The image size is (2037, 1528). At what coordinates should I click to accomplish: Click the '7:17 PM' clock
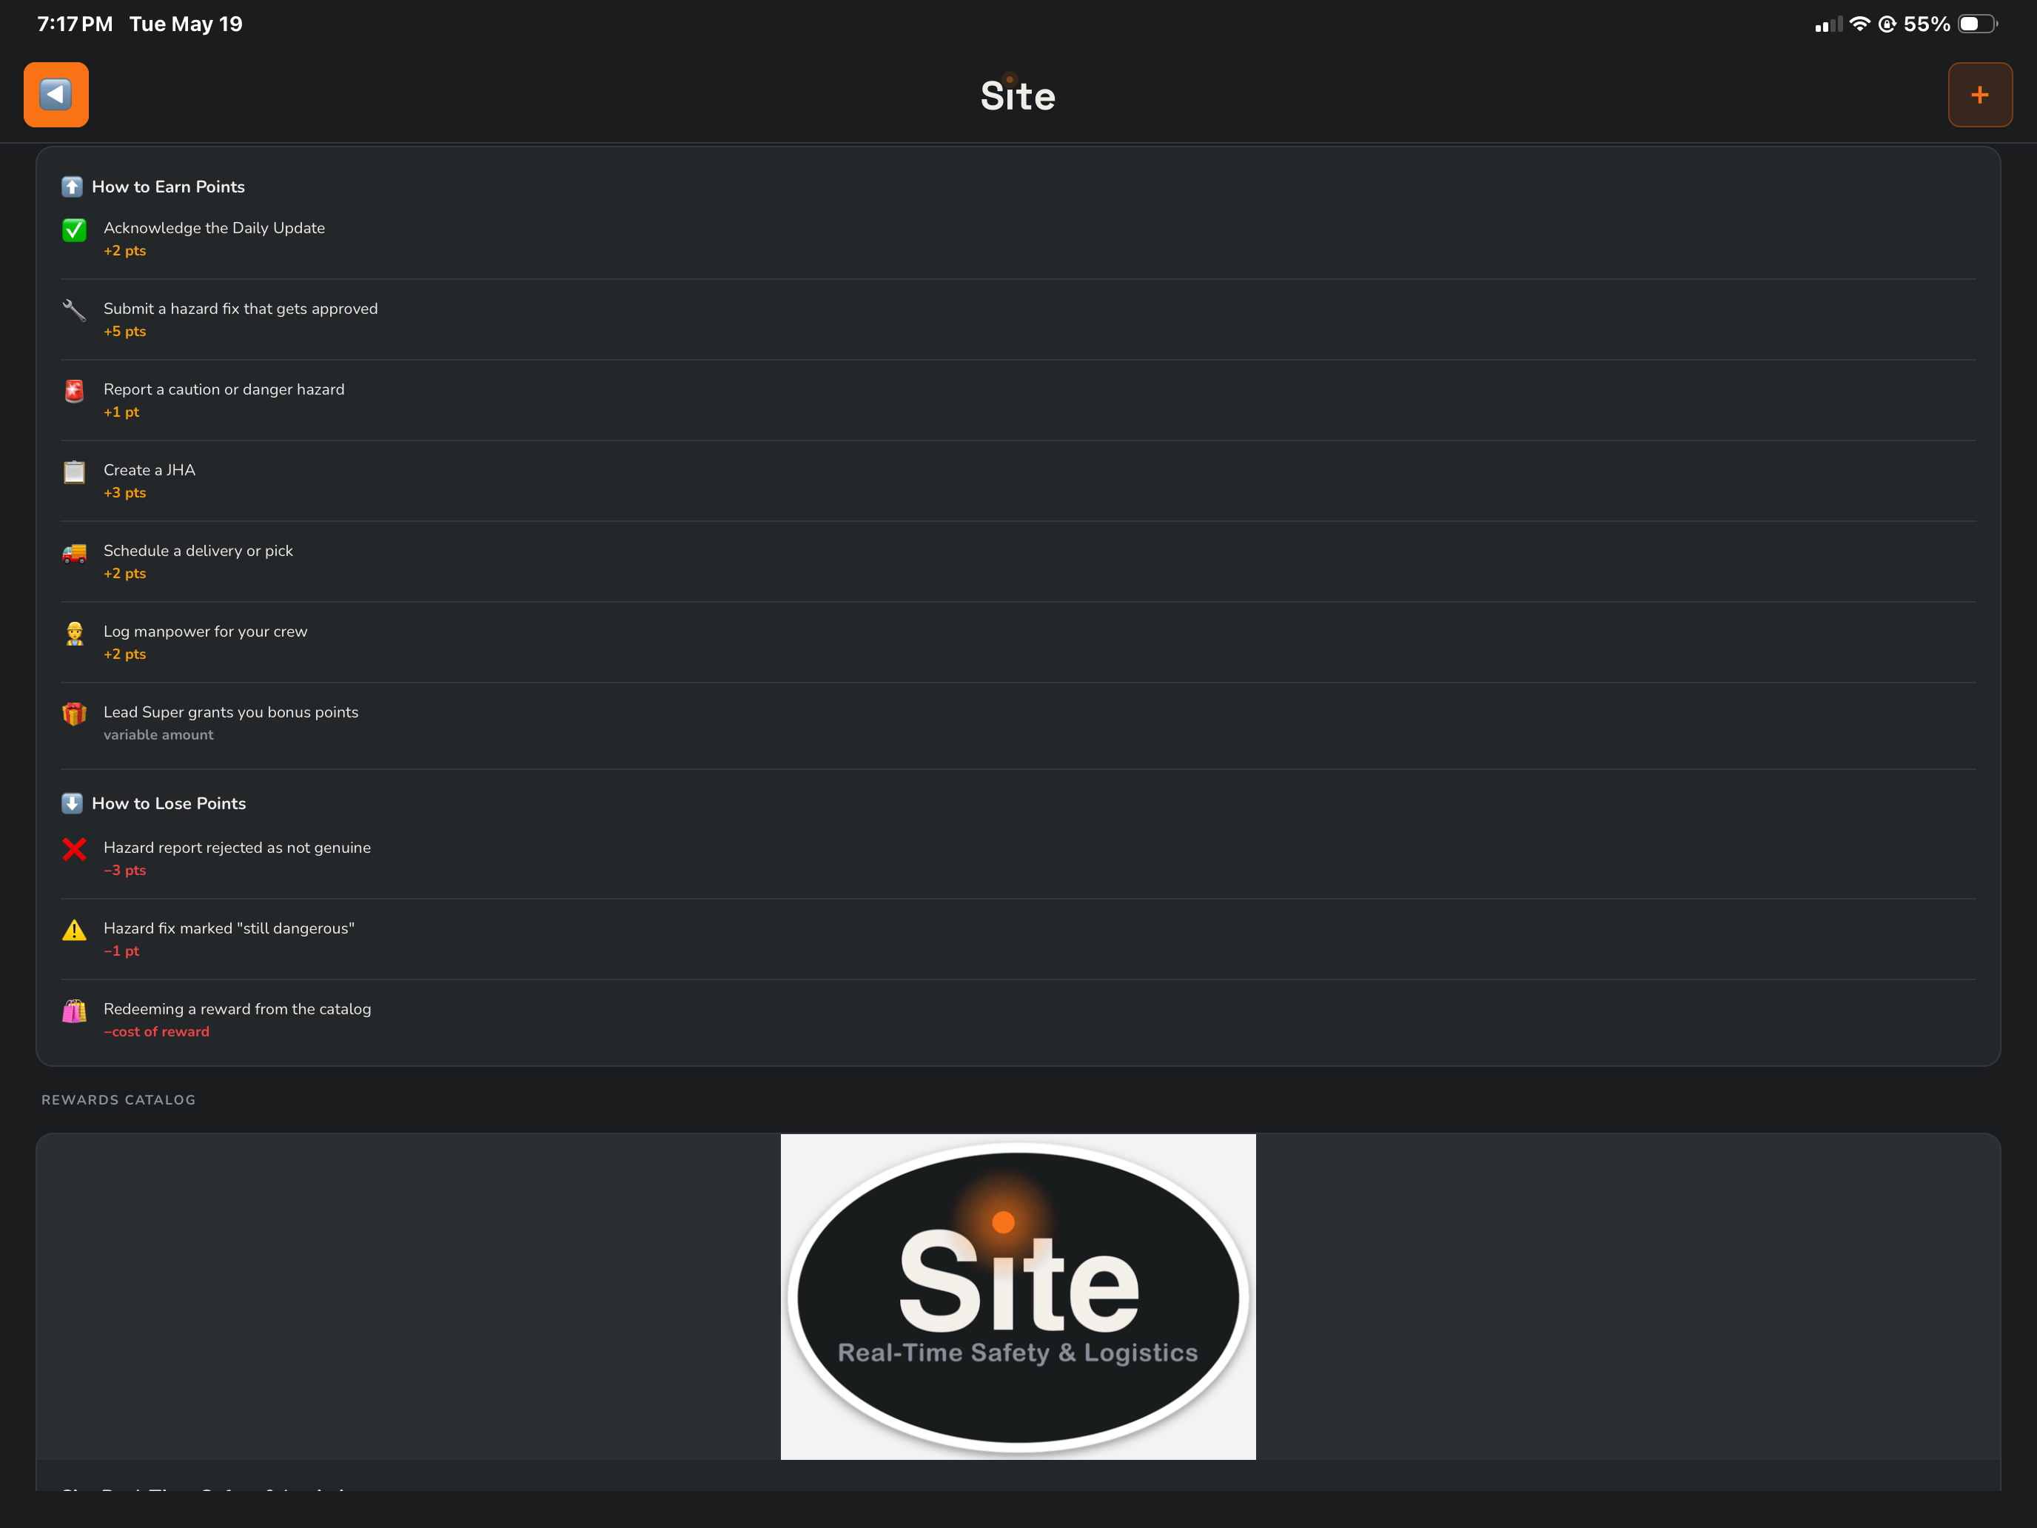point(75,24)
